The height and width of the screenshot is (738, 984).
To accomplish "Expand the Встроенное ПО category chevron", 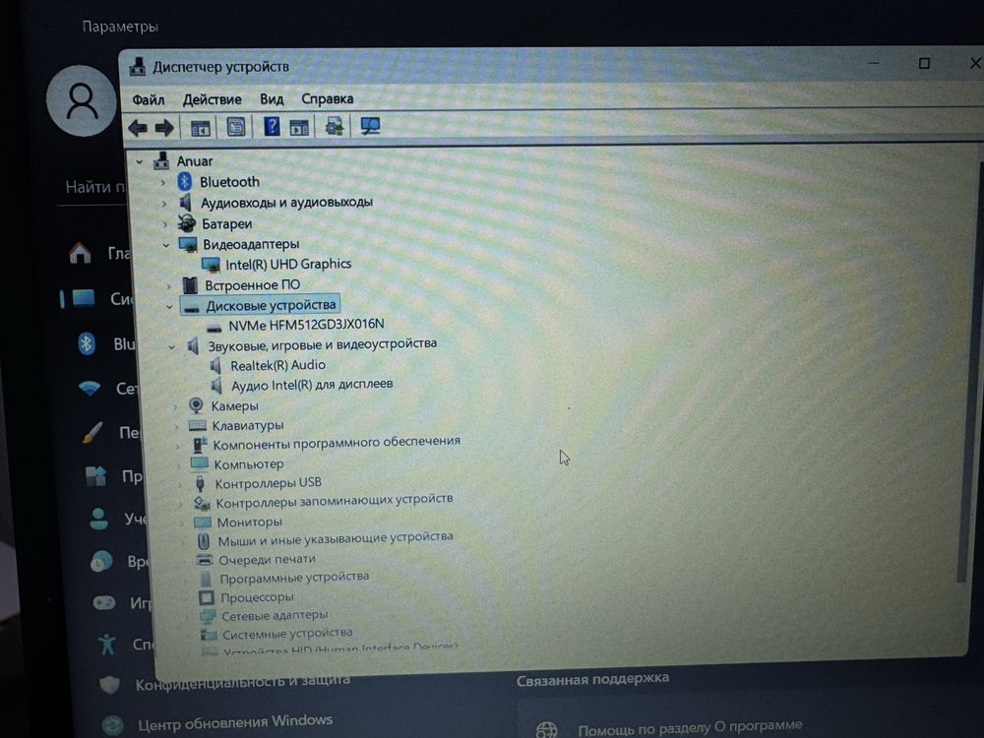I will coord(168,286).
